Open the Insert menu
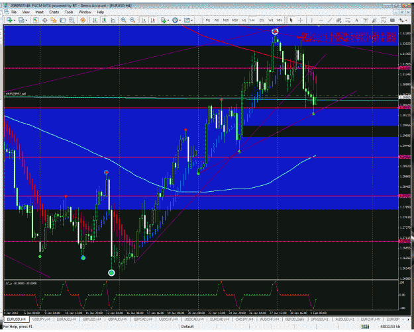This screenshot has width=414, height=332. tap(39, 12)
